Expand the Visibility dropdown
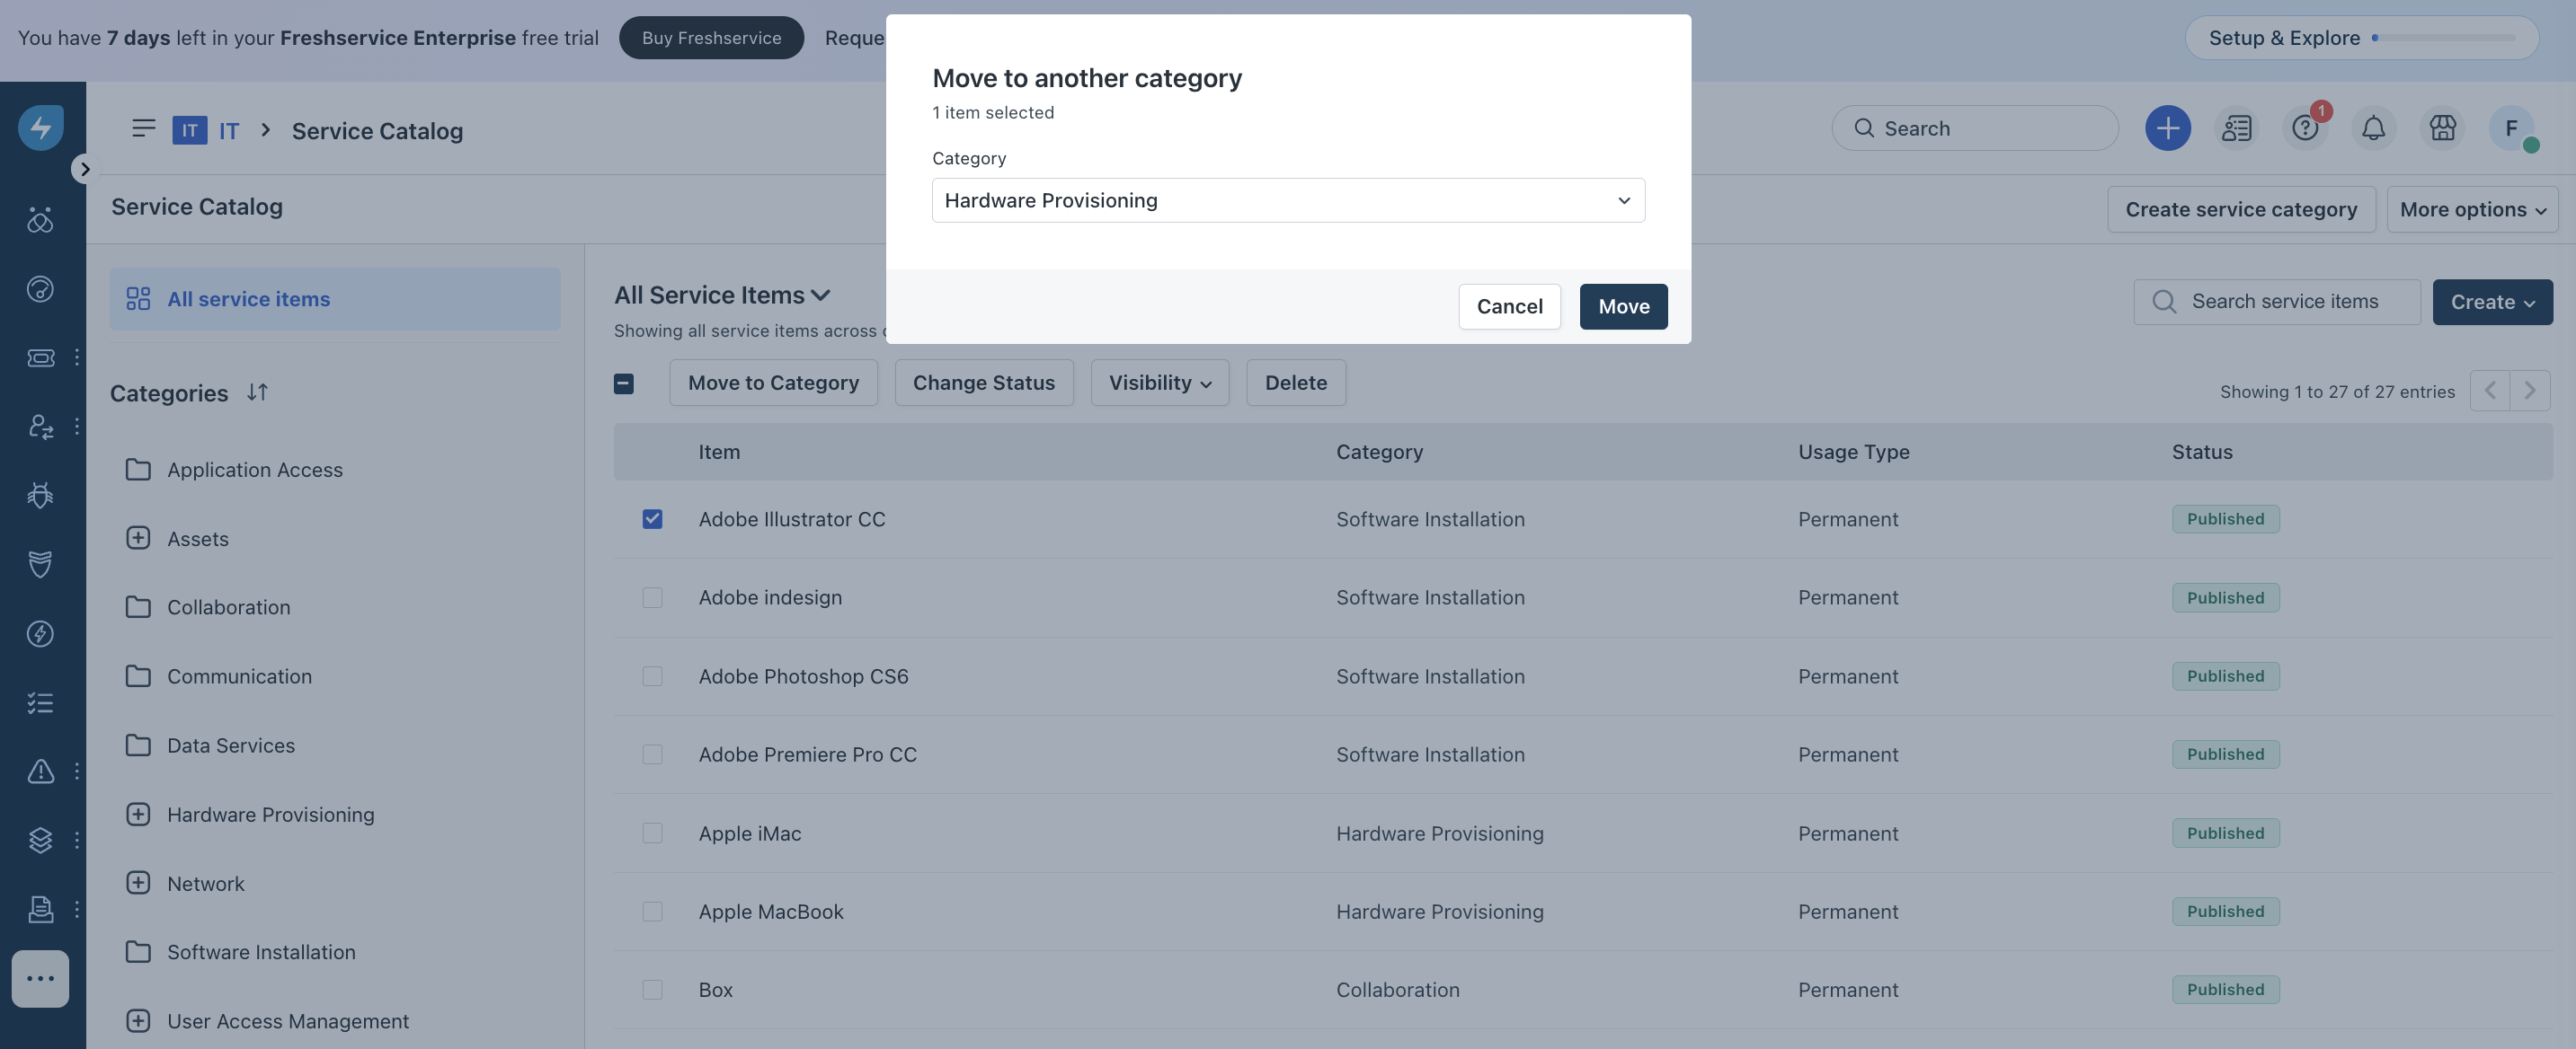The width and height of the screenshot is (2576, 1049). 1159,383
